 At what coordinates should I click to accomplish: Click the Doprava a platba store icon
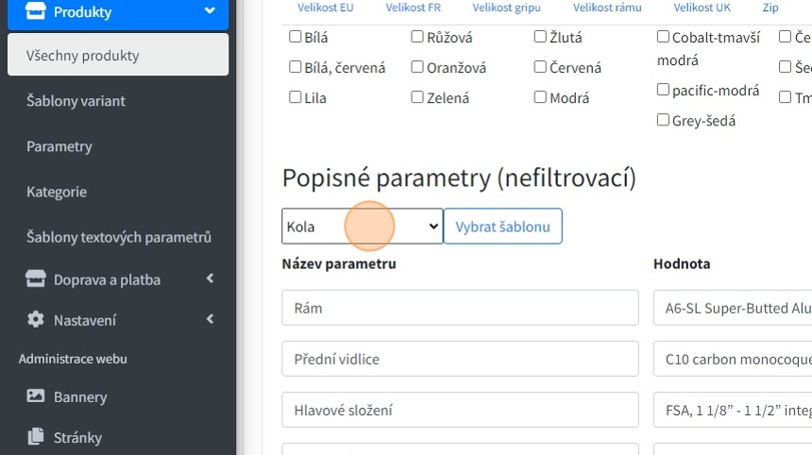(36, 279)
